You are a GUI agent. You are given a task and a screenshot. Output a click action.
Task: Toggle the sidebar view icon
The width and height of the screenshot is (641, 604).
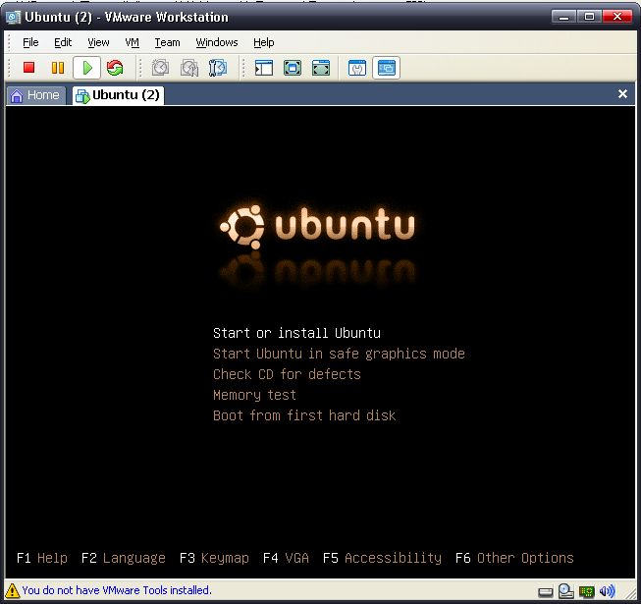pos(264,68)
